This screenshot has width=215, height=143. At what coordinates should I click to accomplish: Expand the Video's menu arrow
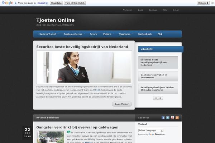point(114,34)
